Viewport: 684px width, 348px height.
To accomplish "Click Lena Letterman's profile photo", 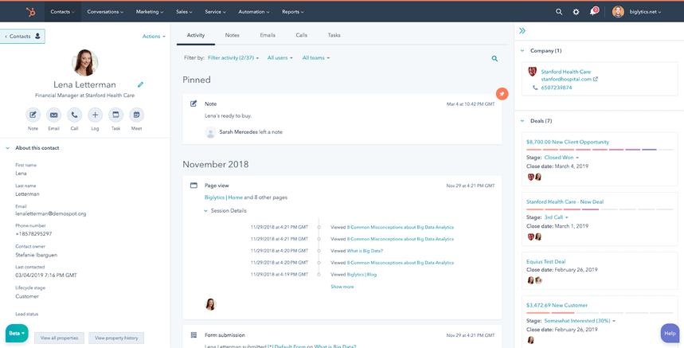I will [x=85, y=63].
